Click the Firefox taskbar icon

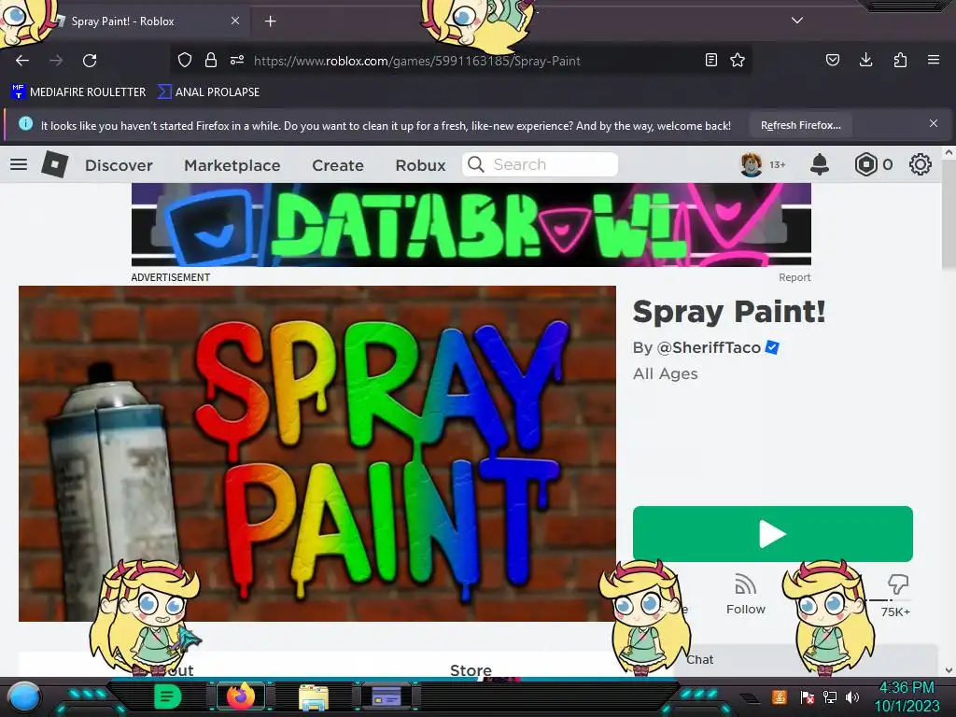(241, 696)
